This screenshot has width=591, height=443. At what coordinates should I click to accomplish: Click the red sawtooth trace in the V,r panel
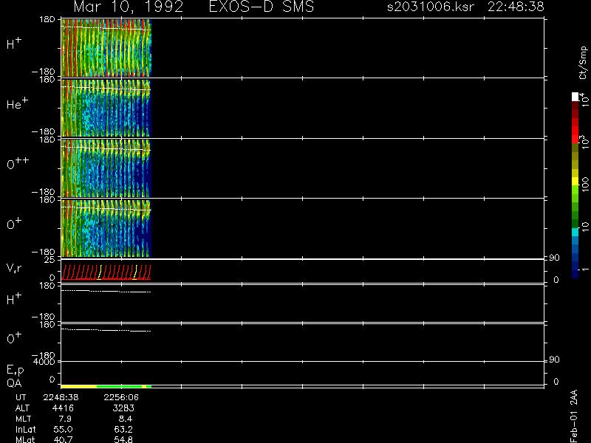click(106, 272)
